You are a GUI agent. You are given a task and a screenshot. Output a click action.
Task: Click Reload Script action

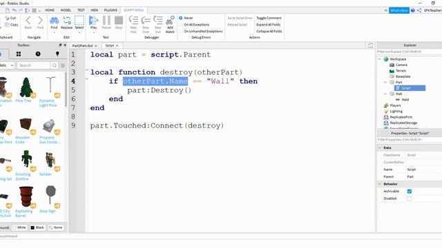238,25
